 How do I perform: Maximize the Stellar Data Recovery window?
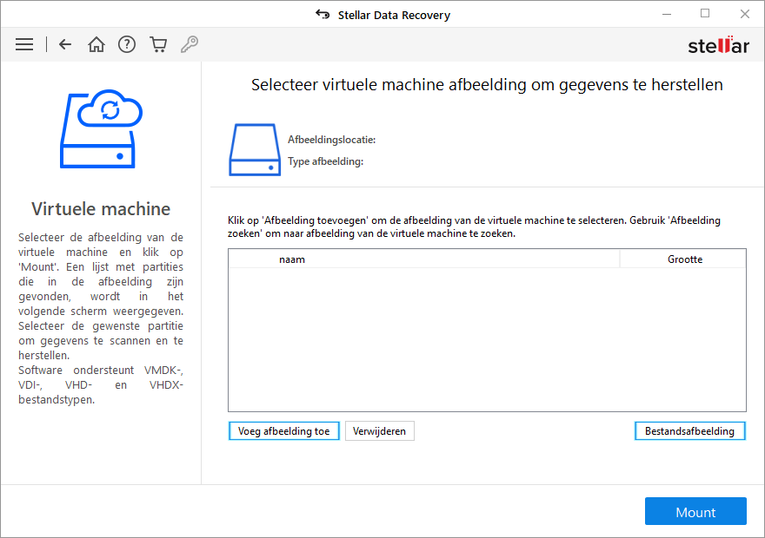(x=705, y=14)
